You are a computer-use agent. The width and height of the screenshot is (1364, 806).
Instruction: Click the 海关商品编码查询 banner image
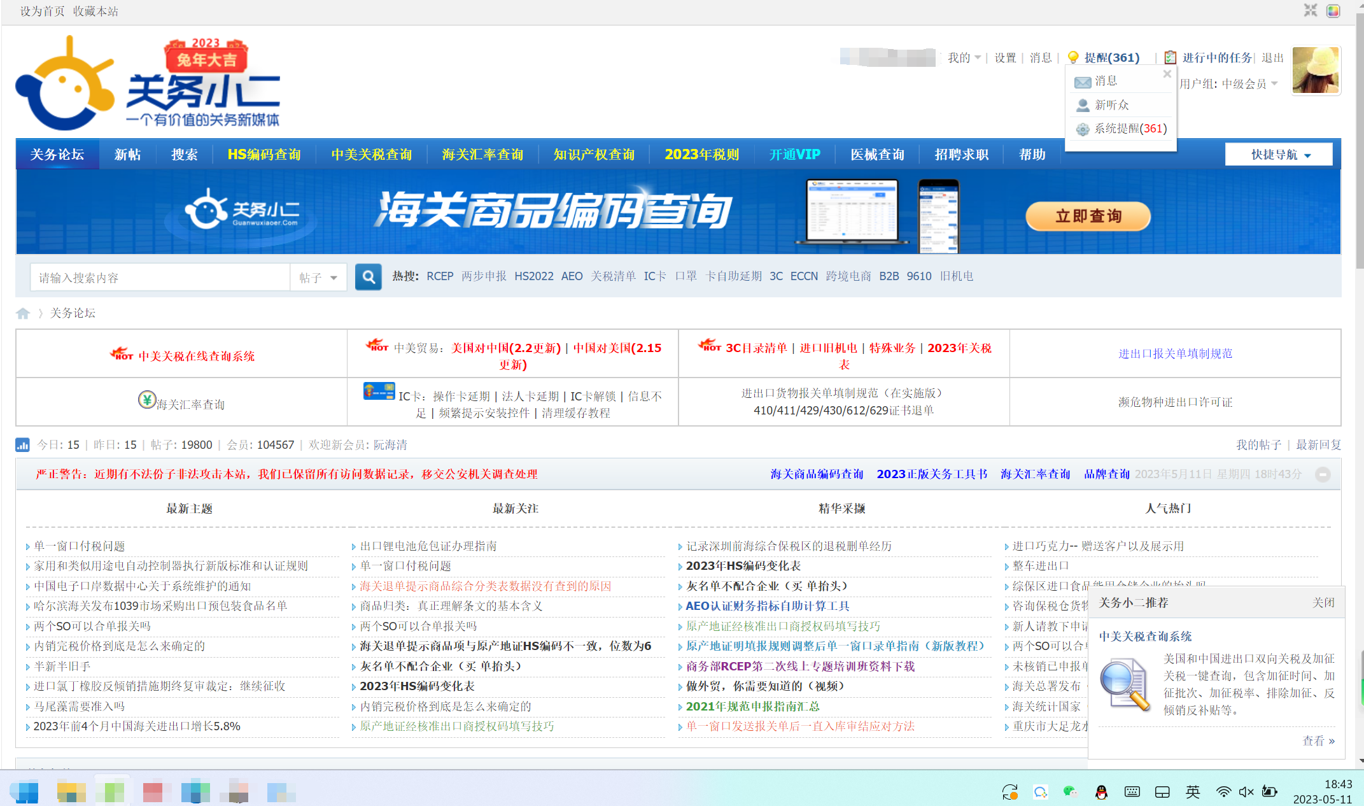click(678, 211)
